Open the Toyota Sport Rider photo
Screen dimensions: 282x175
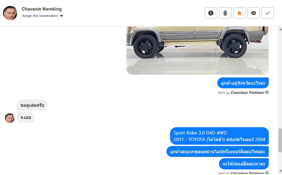(x=197, y=50)
